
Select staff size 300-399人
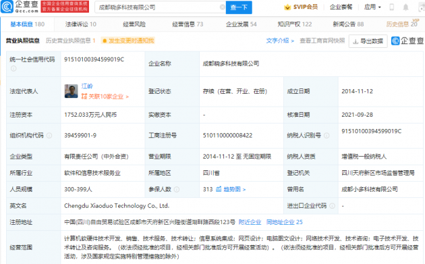(78, 189)
